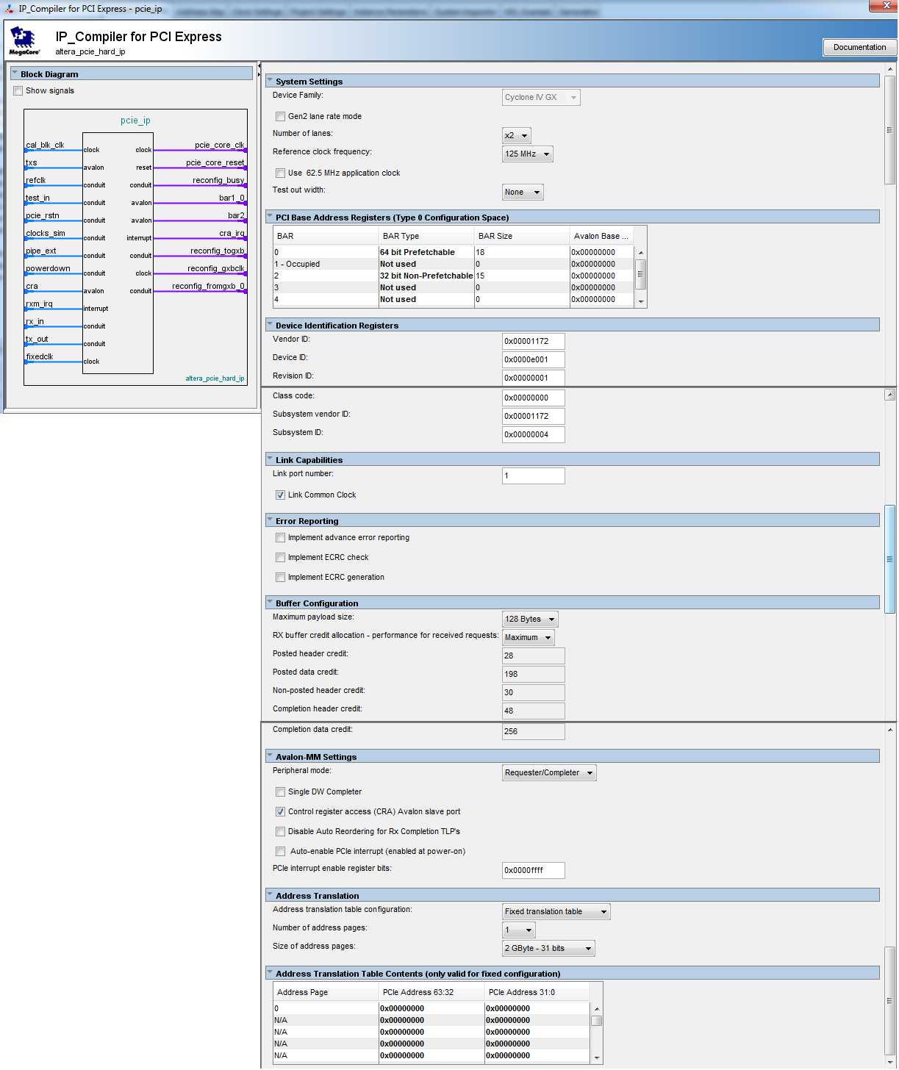Select BAR 2 type '32 bit Non-Prefetchable' cell
The height and width of the screenshot is (1070, 899).
point(426,276)
